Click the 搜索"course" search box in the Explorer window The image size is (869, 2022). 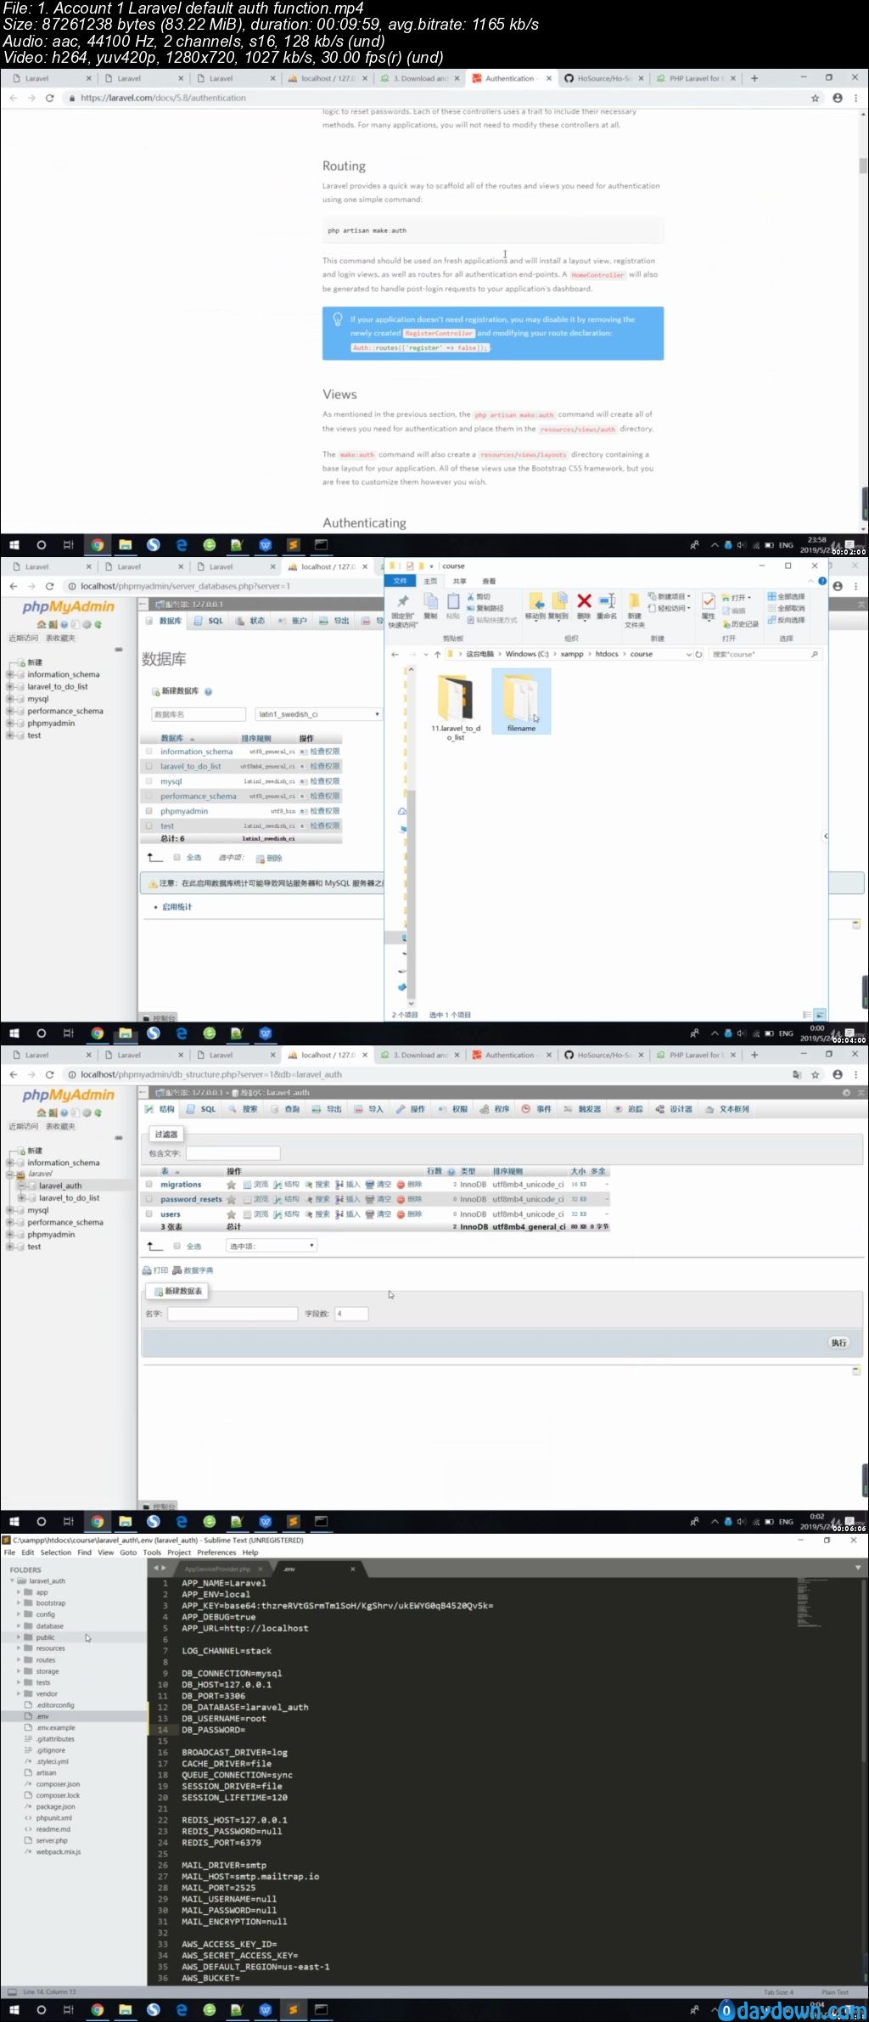click(x=765, y=654)
